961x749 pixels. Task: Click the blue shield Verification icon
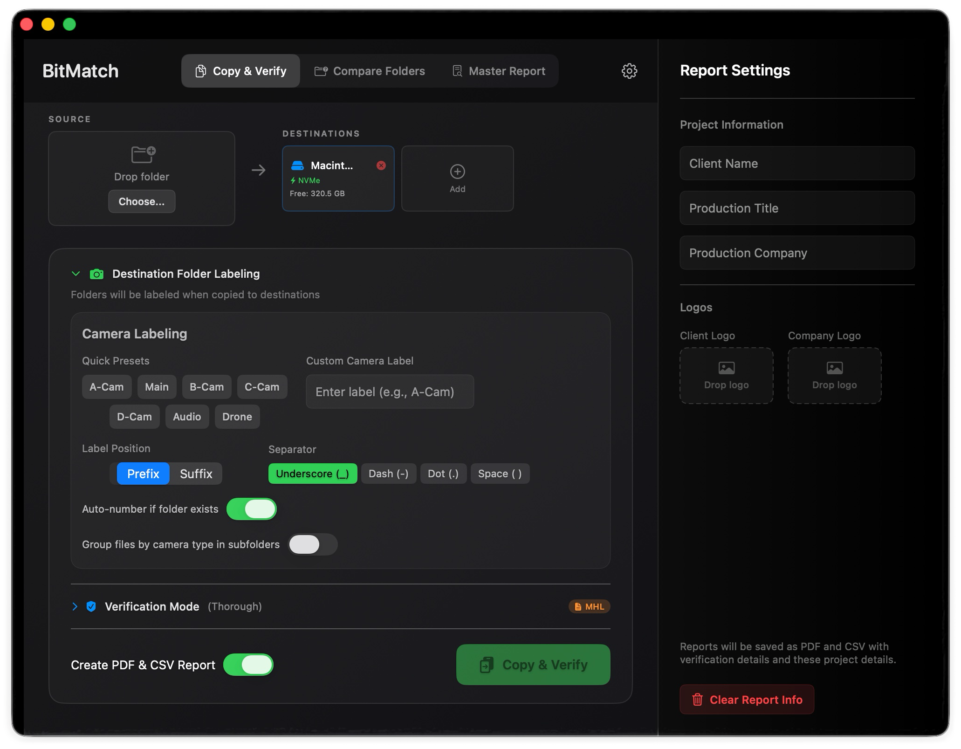tap(91, 606)
